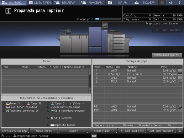
Task: Click the Depósito humid. indicator light
Action: 48,125
